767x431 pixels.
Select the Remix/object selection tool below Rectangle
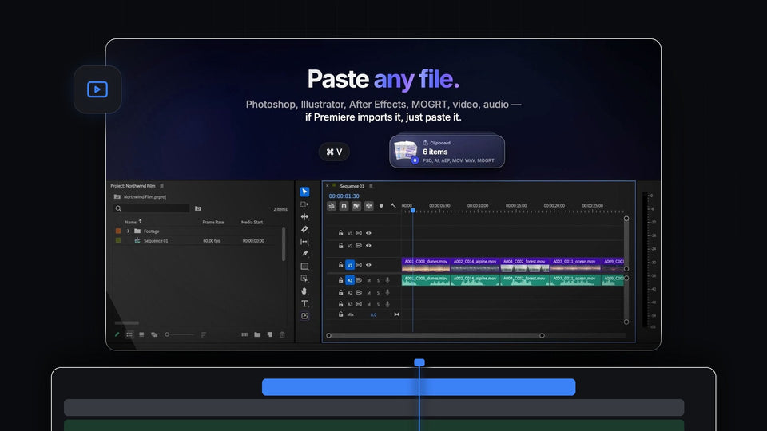point(304,279)
